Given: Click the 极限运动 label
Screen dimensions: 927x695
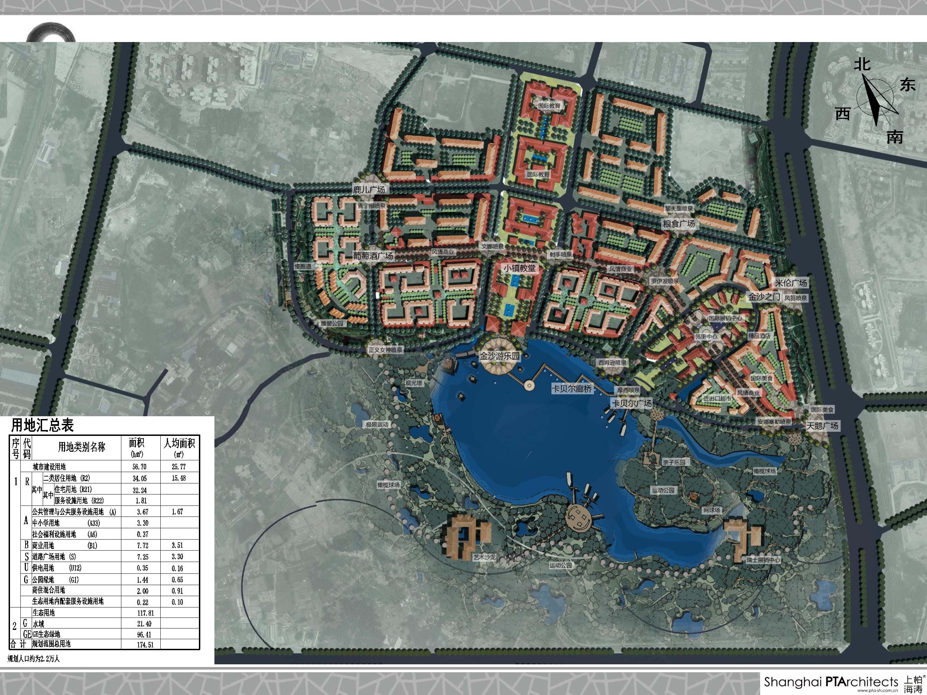Looking at the screenshot, I should tap(377, 425).
